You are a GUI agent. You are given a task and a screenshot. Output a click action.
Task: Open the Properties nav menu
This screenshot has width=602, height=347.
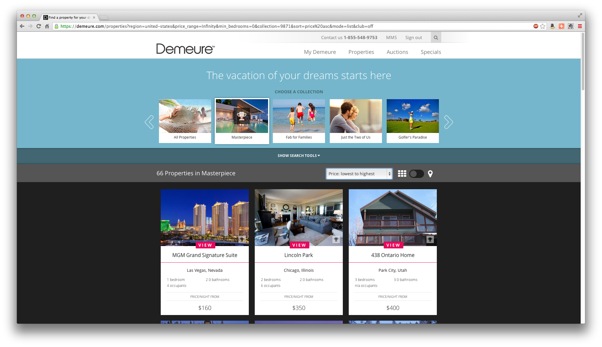click(361, 52)
